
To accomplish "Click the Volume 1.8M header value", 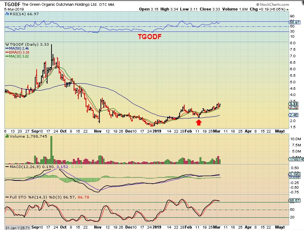I will coord(235,9).
